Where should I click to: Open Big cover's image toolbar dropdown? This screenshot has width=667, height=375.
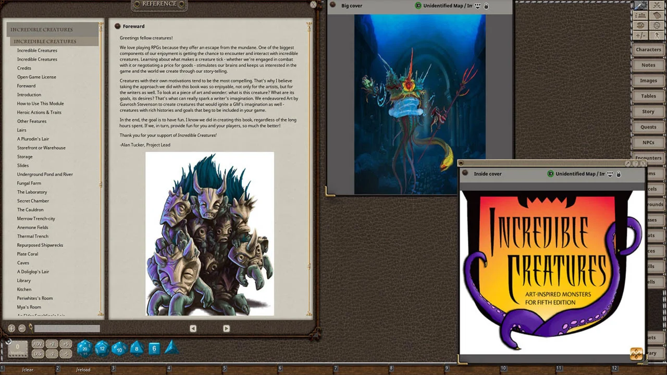click(x=477, y=6)
